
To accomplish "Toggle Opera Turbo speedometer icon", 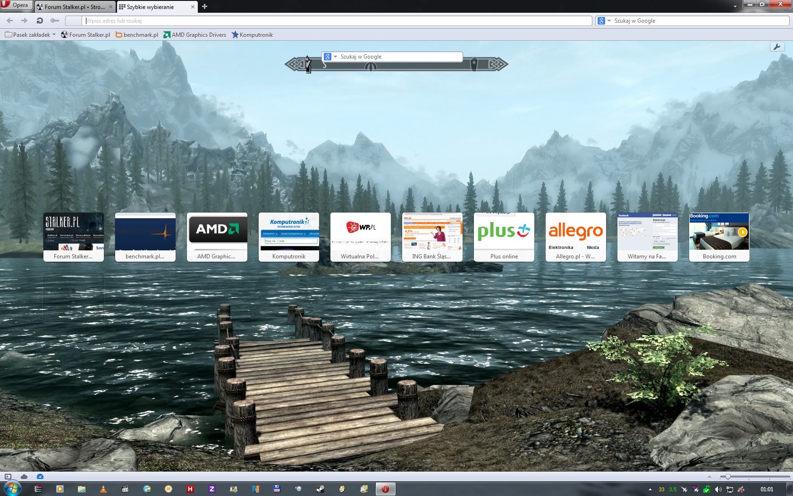I will pyautogui.click(x=40, y=477).
